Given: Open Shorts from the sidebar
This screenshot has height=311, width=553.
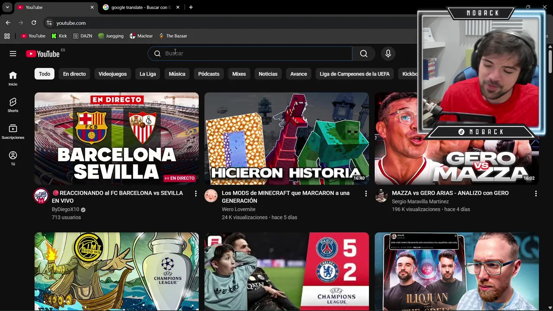Looking at the screenshot, I should 13,105.
